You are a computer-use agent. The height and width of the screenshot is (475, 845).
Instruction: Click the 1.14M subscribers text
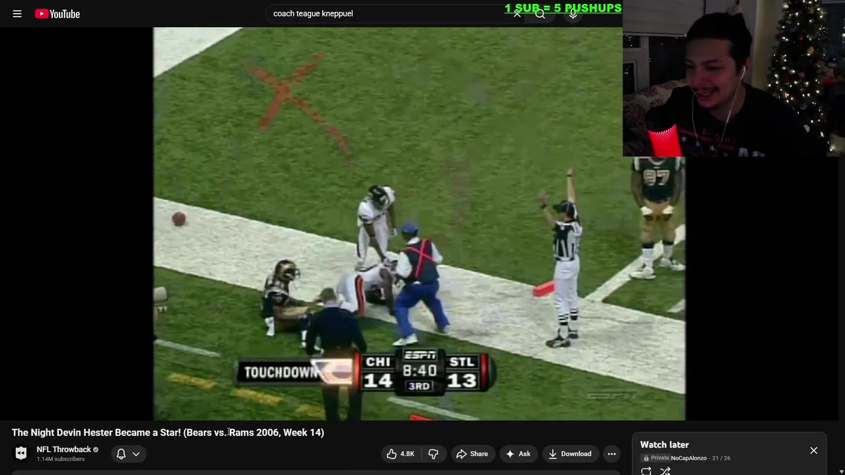pos(61,459)
